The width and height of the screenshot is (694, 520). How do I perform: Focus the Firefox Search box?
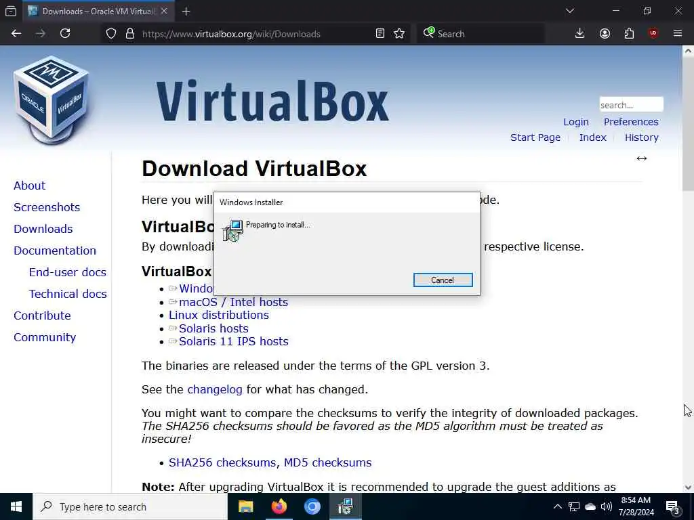[x=481, y=34]
